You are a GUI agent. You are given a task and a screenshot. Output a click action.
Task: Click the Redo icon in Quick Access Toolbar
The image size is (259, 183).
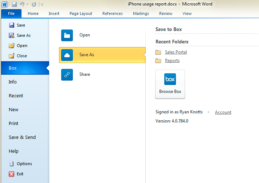[34, 4]
